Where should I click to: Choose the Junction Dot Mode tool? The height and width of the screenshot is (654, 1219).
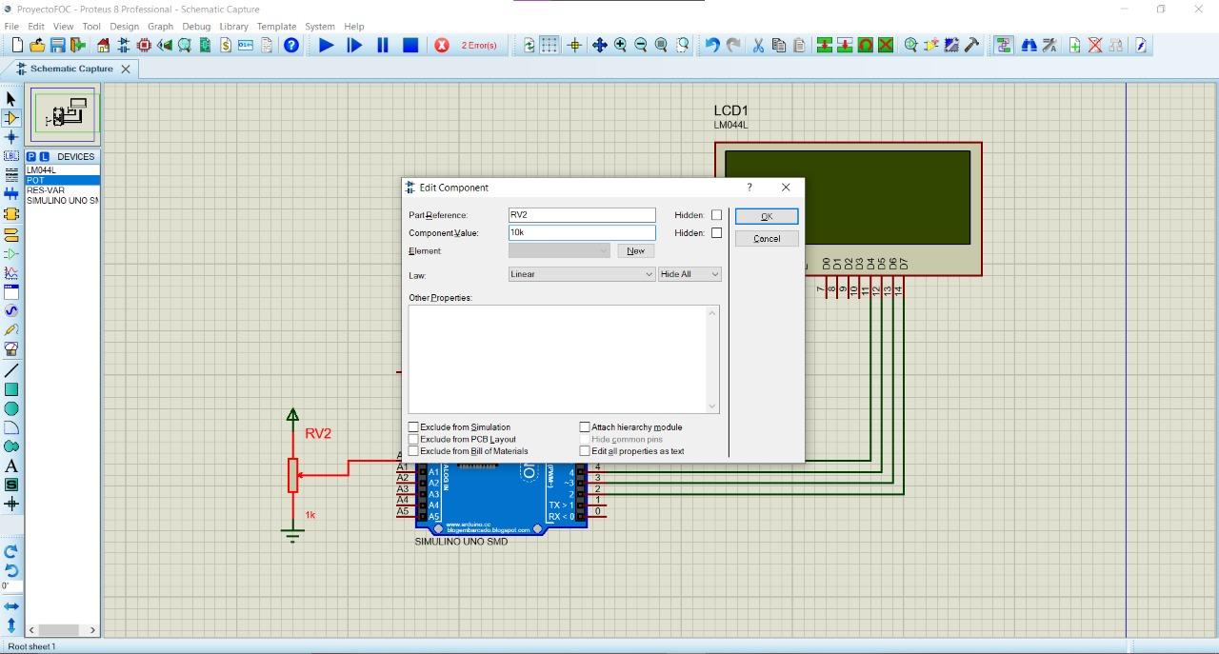click(x=11, y=137)
